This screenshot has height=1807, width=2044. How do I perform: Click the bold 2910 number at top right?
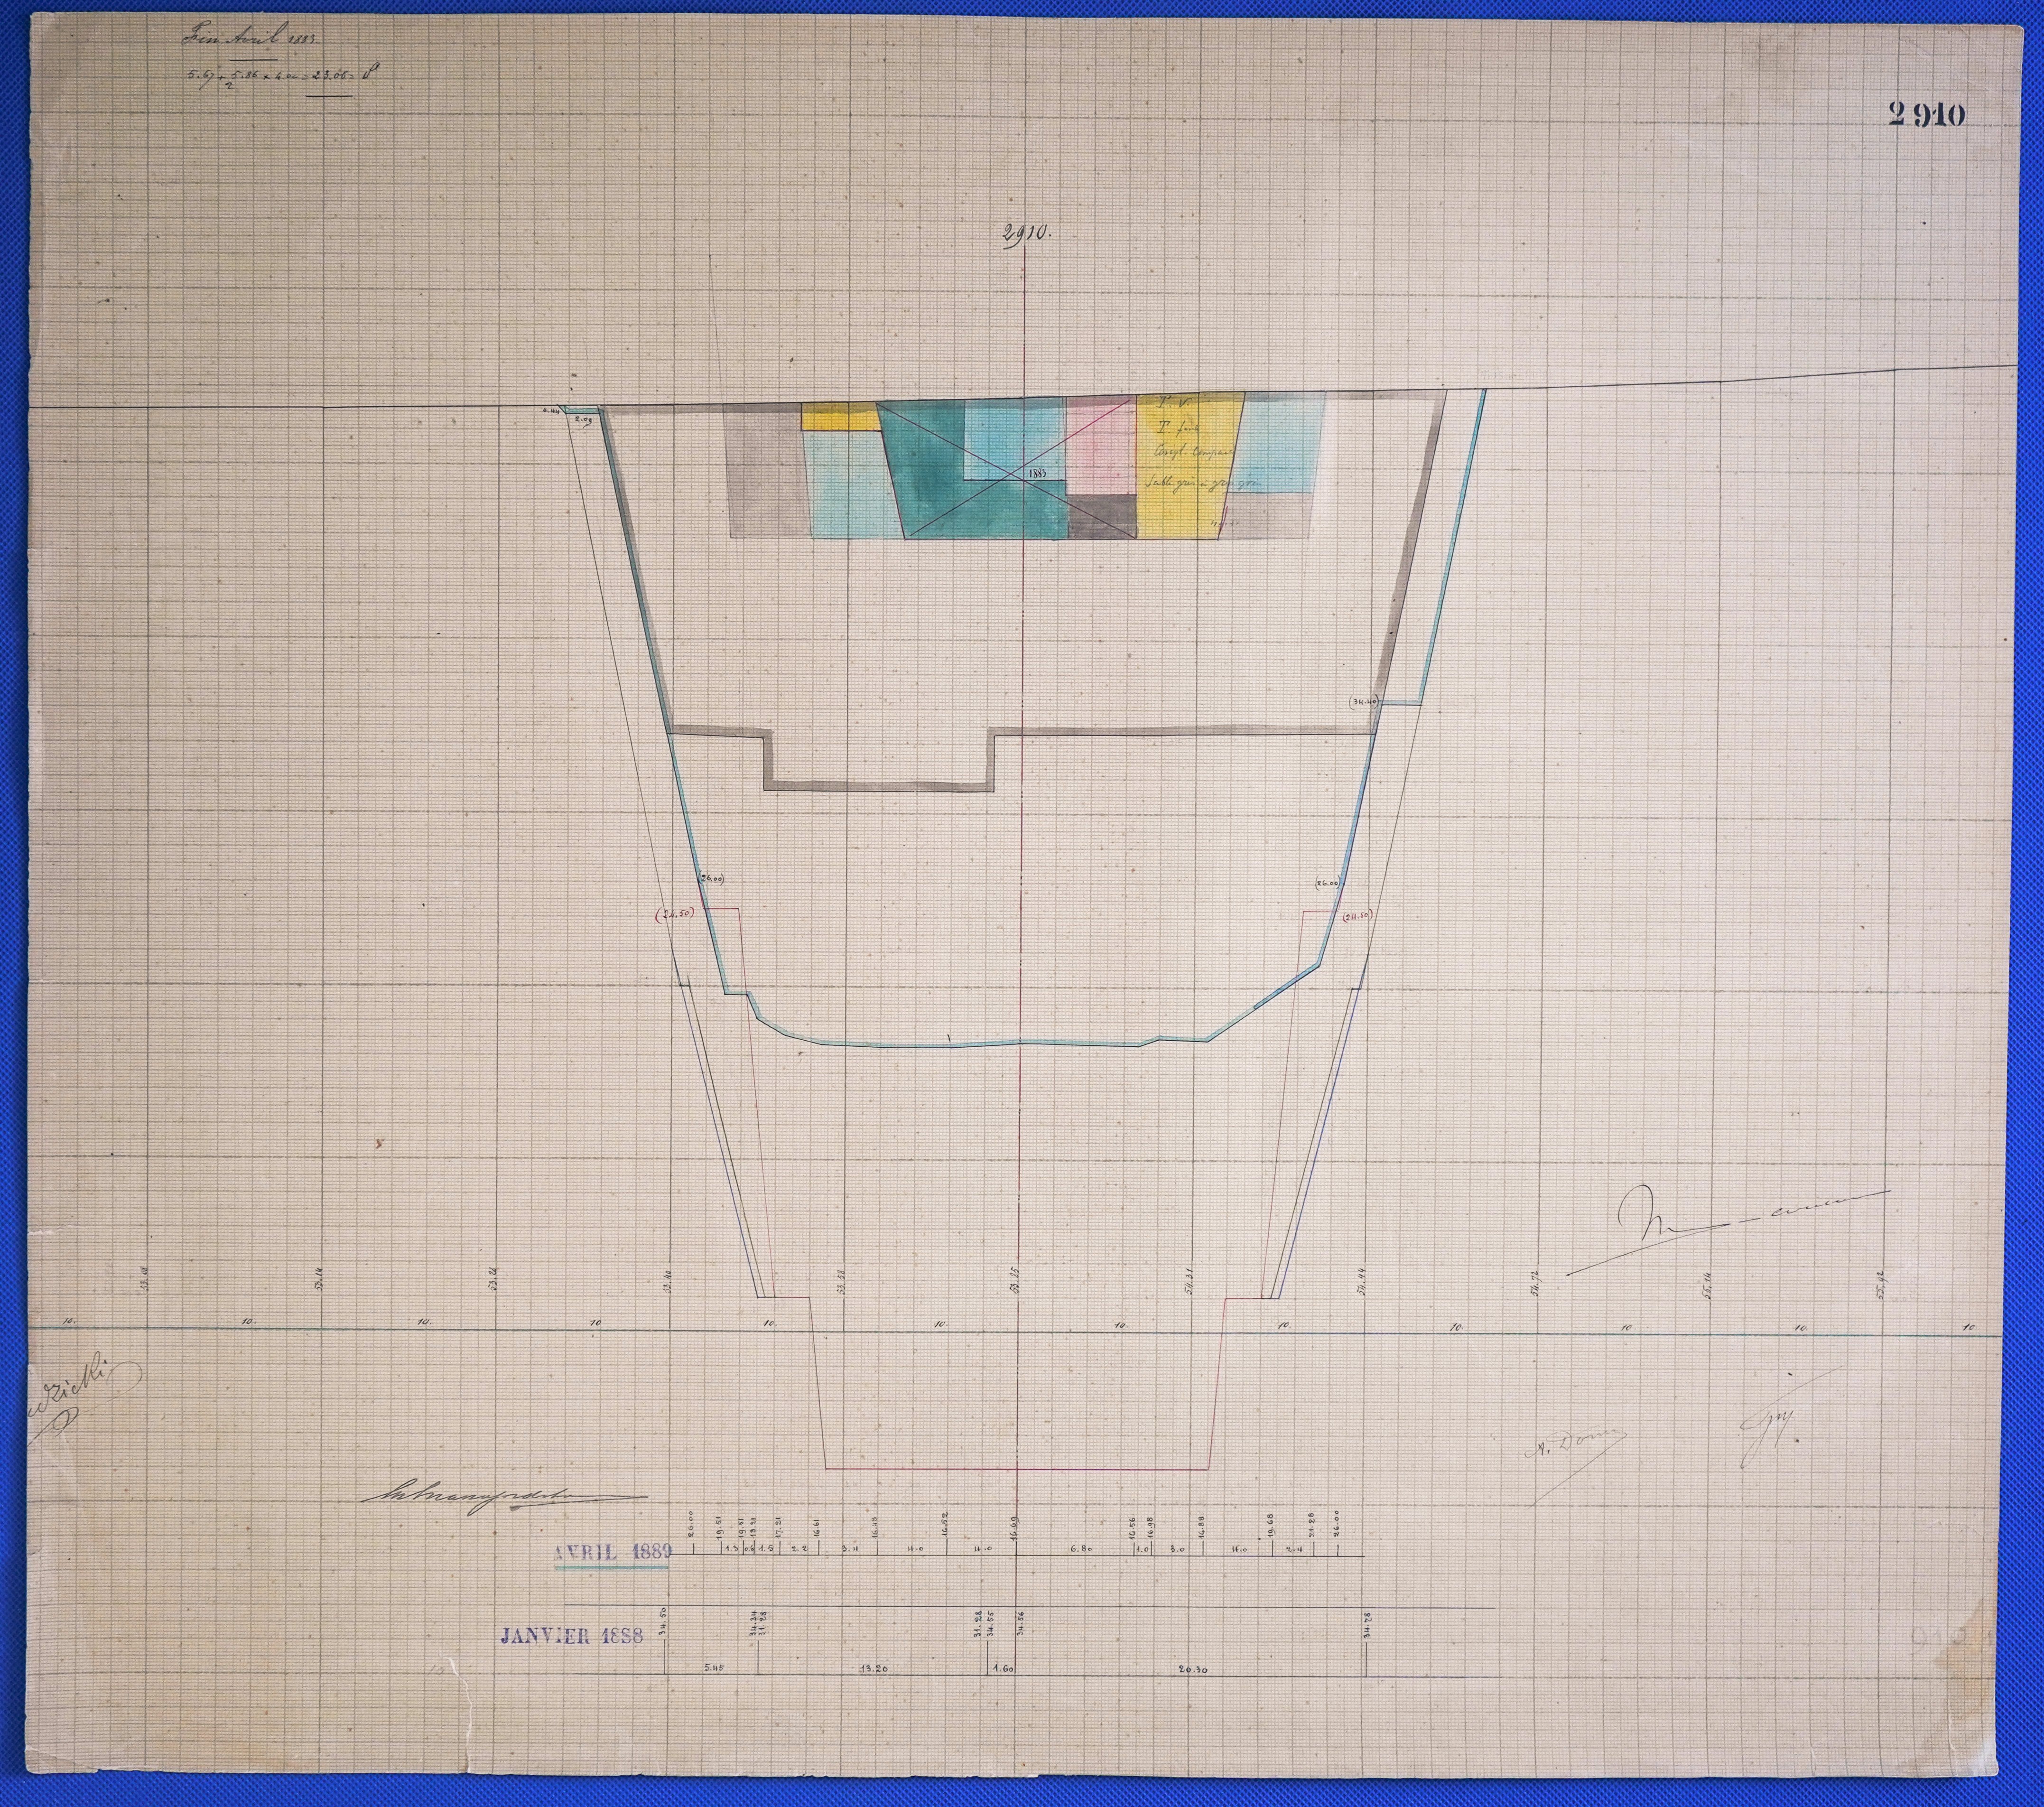pyautogui.click(x=1926, y=116)
